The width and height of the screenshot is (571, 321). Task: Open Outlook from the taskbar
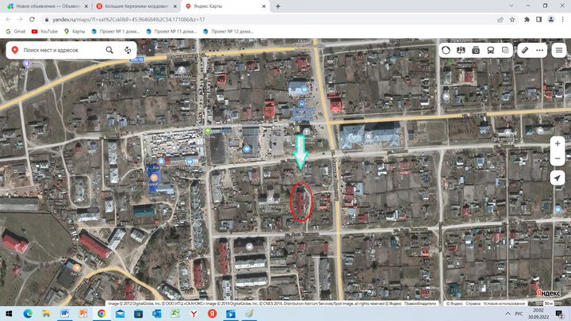click(156, 314)
